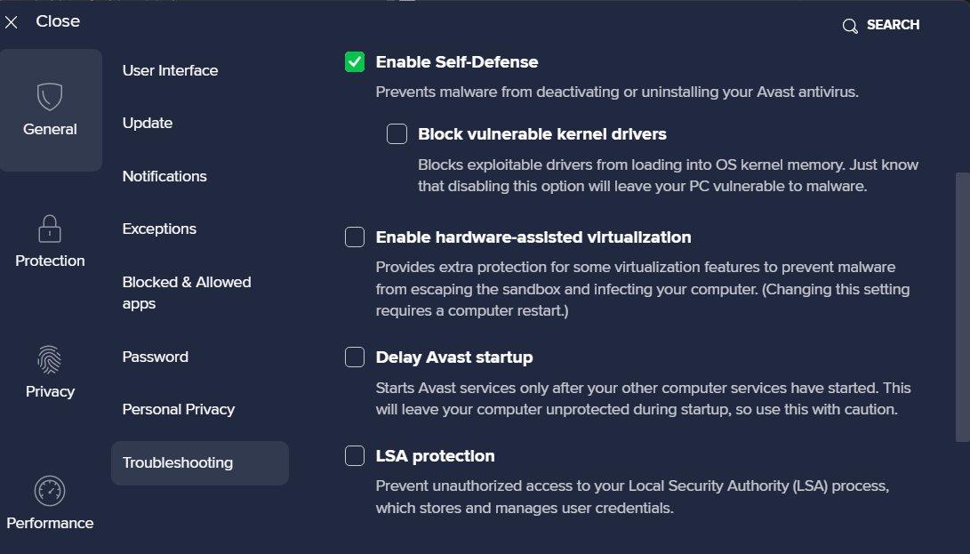Open the Performance gauge icon section
Image resolution: width=970 pixels, height=554 pixels.
pos(50,491)
